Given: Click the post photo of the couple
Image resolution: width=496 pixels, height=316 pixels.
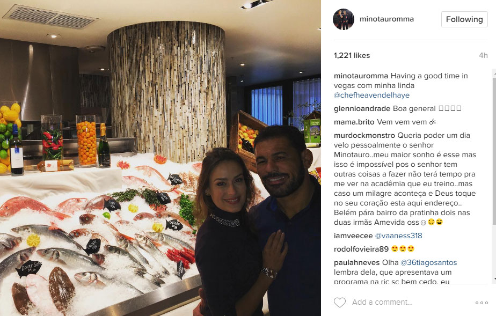Looking at the screenshot, I should (x=161, y=158).
